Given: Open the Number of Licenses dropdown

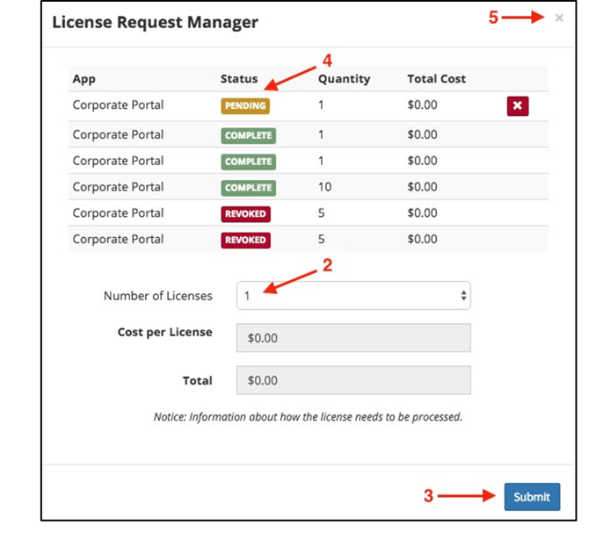Looking at the screenshot, I should click(352, 296).
